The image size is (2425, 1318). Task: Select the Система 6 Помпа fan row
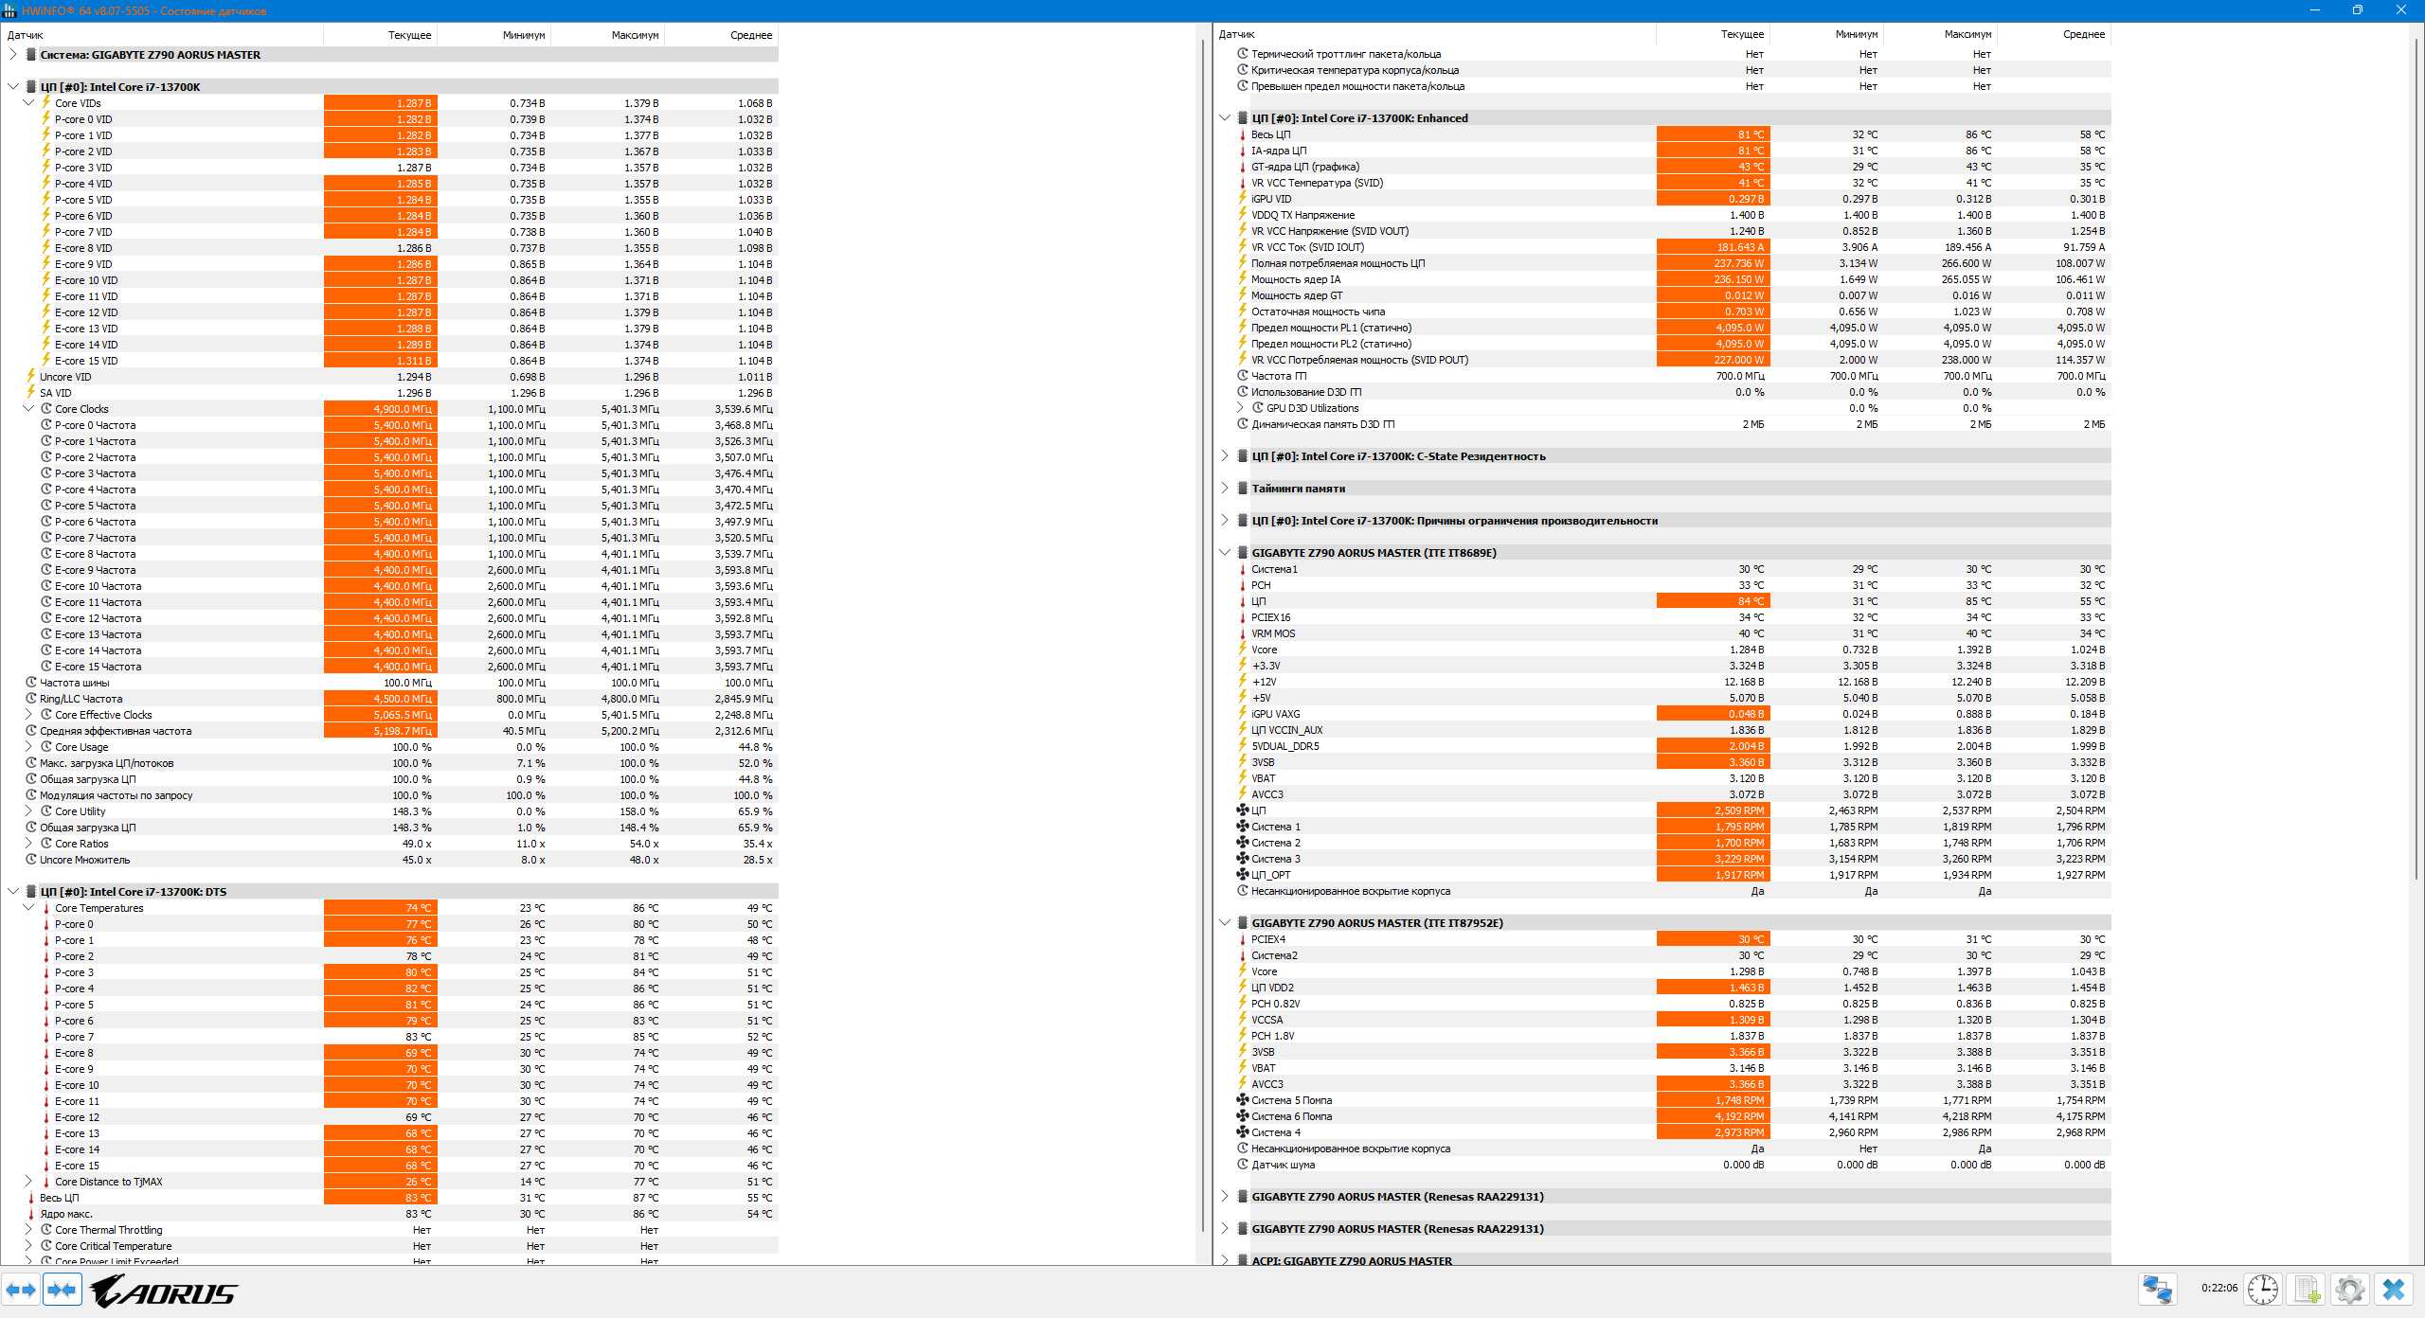(x=1291, y=1116)
